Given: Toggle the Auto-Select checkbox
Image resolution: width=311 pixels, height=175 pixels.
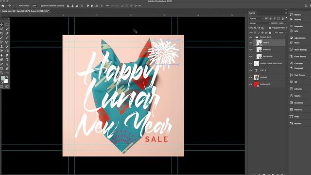Looking at the screenshot, I should tap(17, 6).
